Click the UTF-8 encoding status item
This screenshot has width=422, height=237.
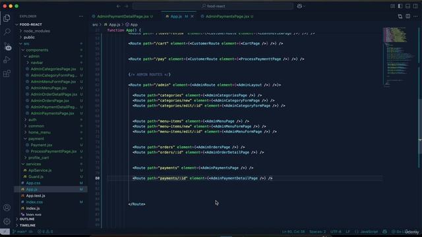[336, 232]
